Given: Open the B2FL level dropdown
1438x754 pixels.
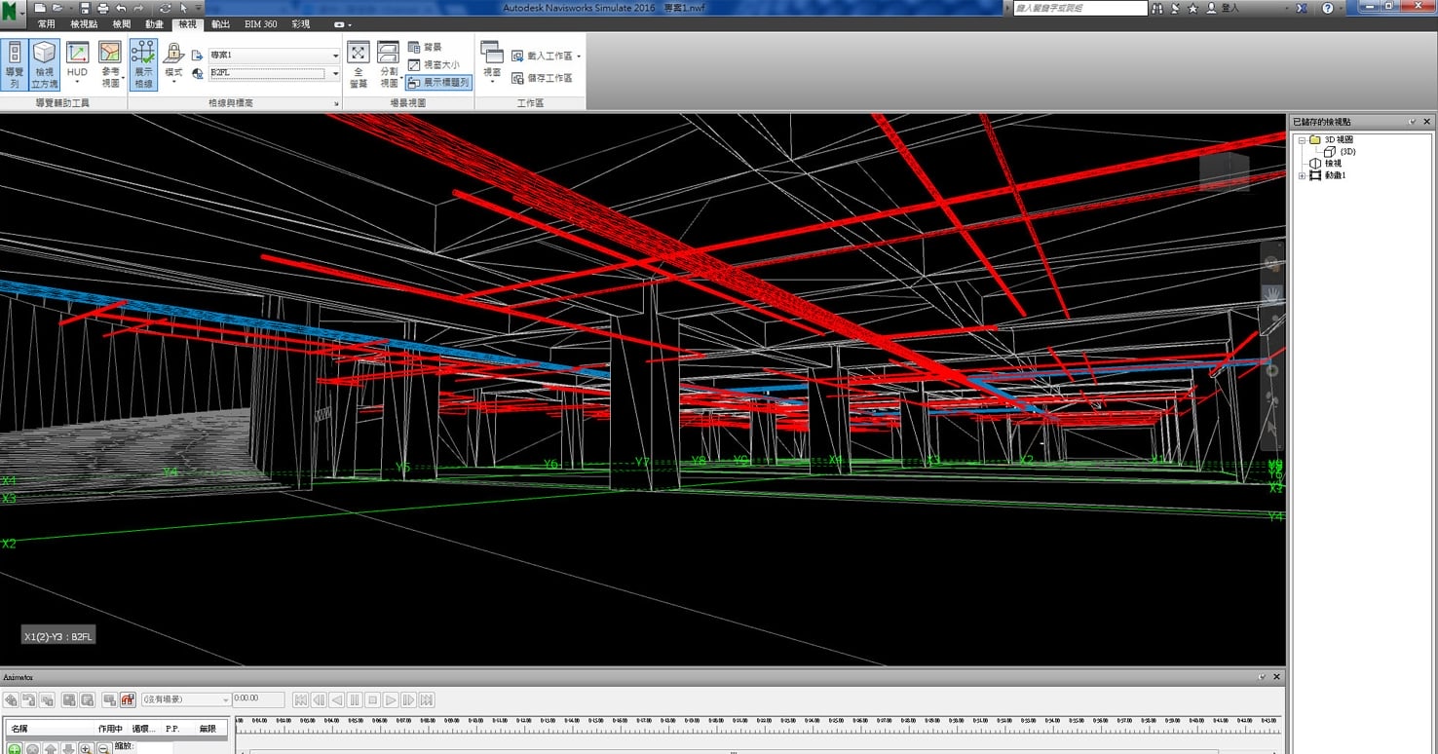Looking at the screenshot, I should click(335, 73).
